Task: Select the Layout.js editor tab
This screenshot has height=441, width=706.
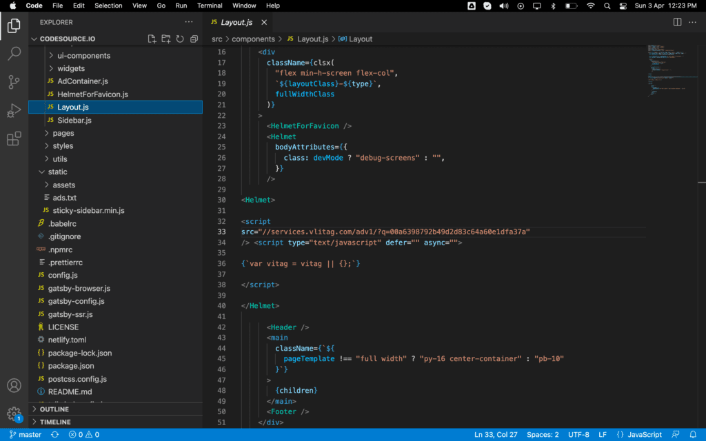Action: [239, 22]
